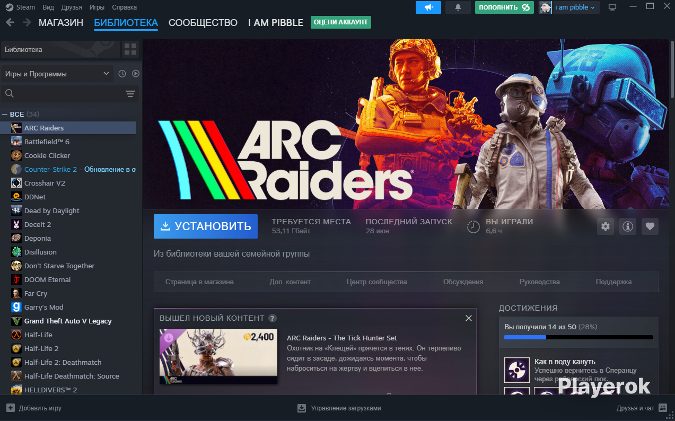Collapse the ВСЕ games category
This screenshot has width=675, height=421.
pyautogui.click(x=5, y=114)
